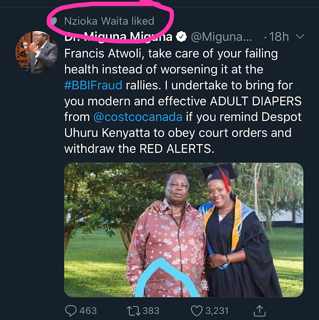Click the Dr. Miguna Miguna display name
The width and height of the screenshot is (319, 320).
pos(118,36)
